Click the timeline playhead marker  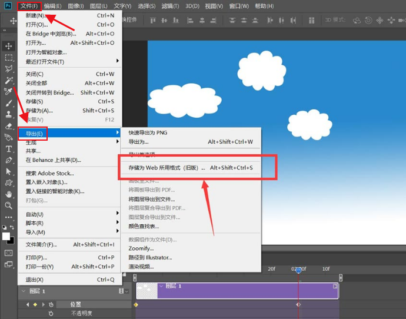tap(298, 270)
